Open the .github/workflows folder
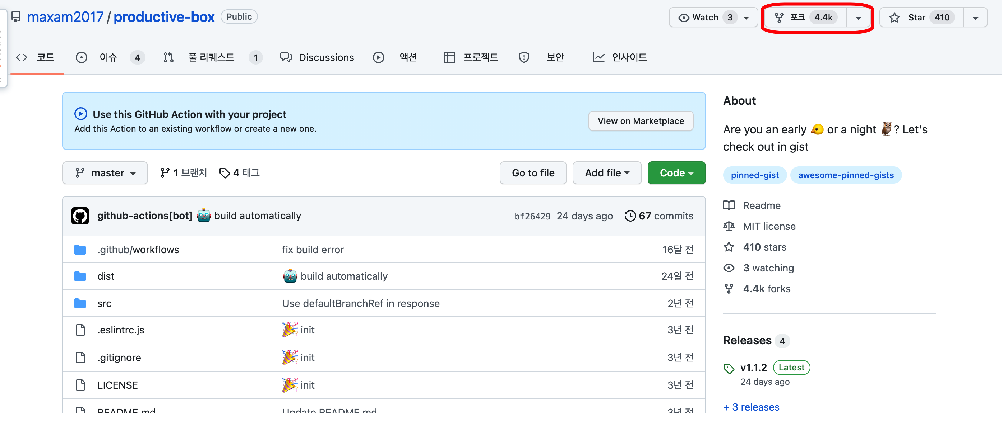The height and width of the screenshot is (426, 1003). [x=138, y=250]
